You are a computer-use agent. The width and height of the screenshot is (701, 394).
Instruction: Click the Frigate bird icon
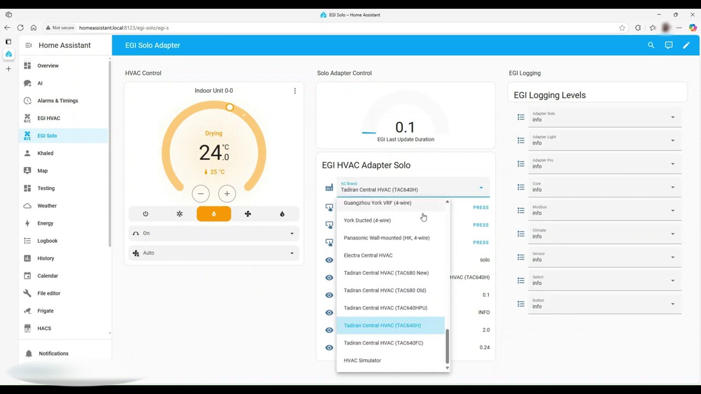point(27,311)
